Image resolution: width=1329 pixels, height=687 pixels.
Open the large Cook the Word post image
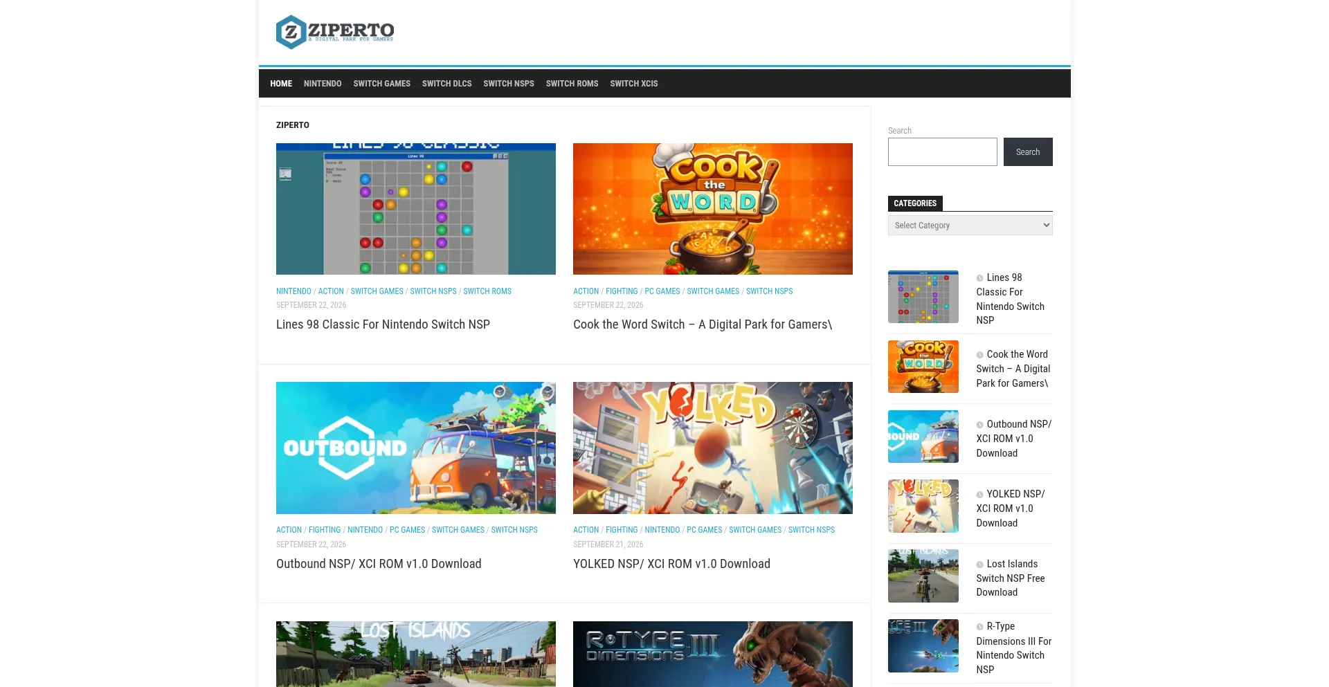point(713,209)
